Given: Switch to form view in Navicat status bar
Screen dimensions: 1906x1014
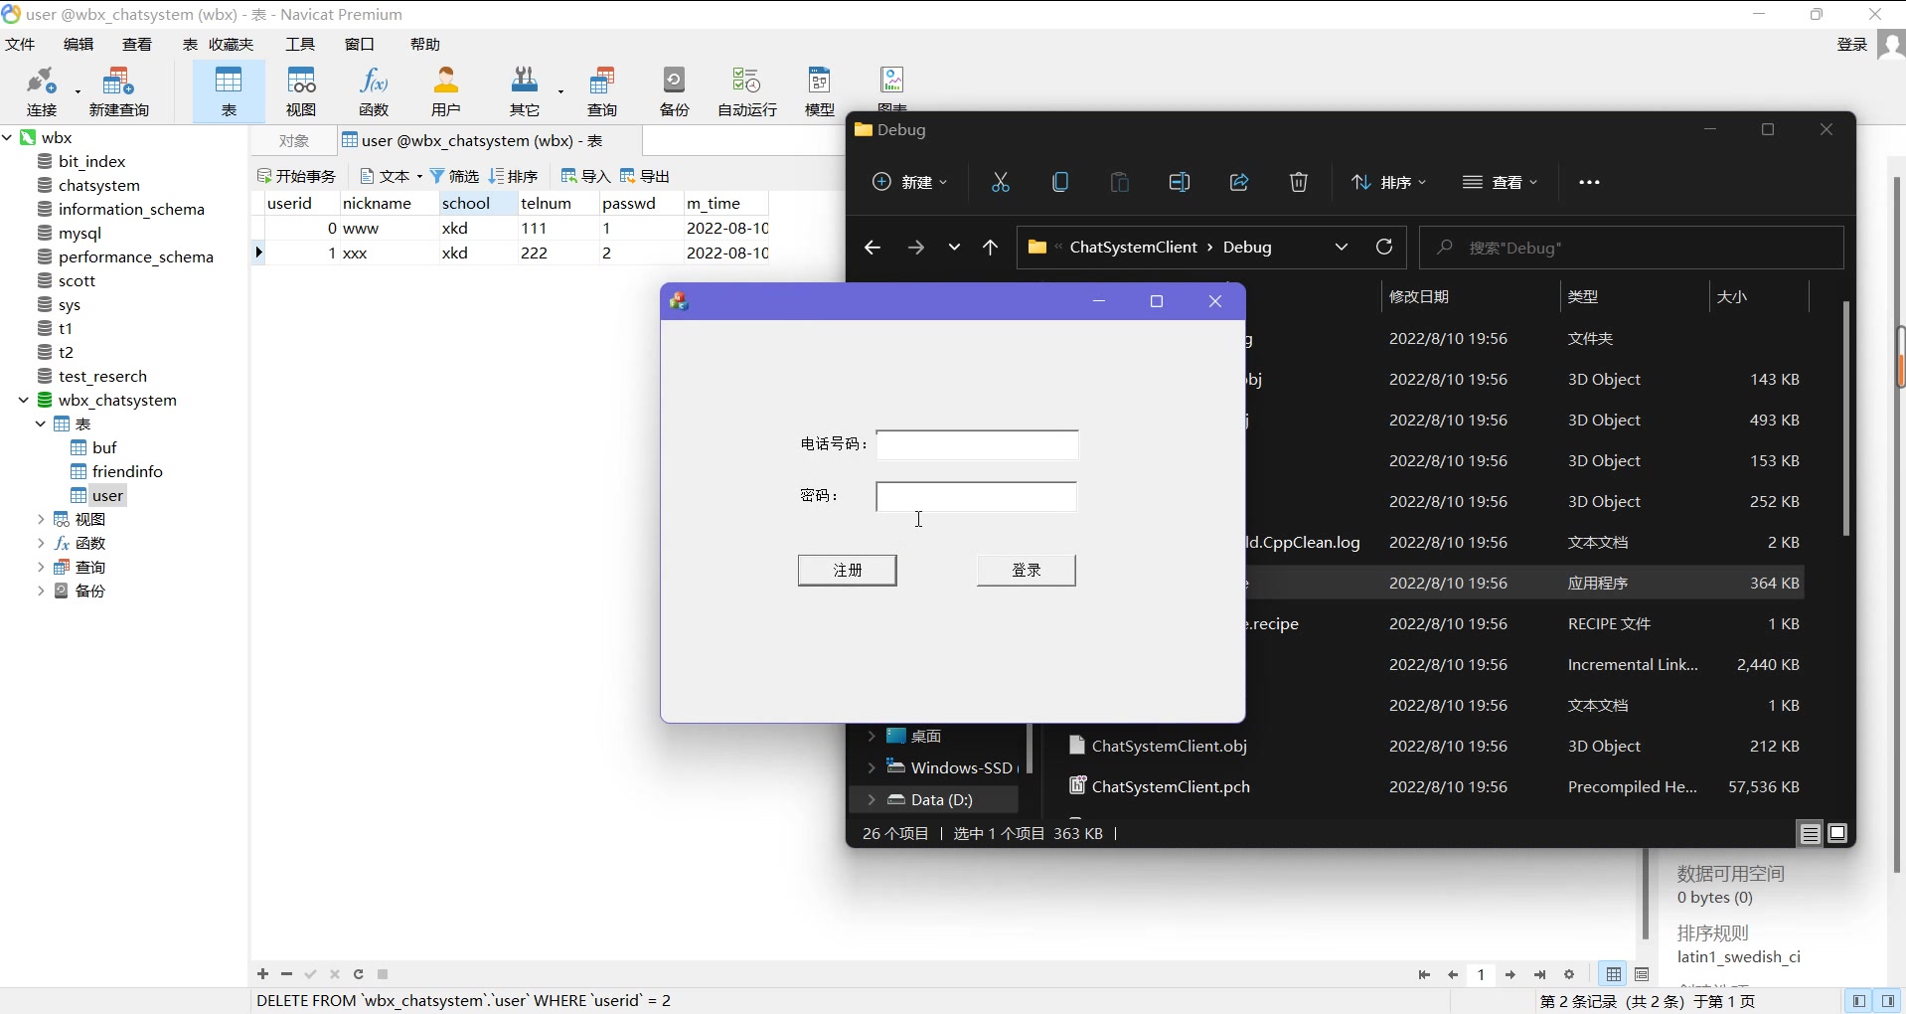Looking at the screenshot, I should point(1643,974).
